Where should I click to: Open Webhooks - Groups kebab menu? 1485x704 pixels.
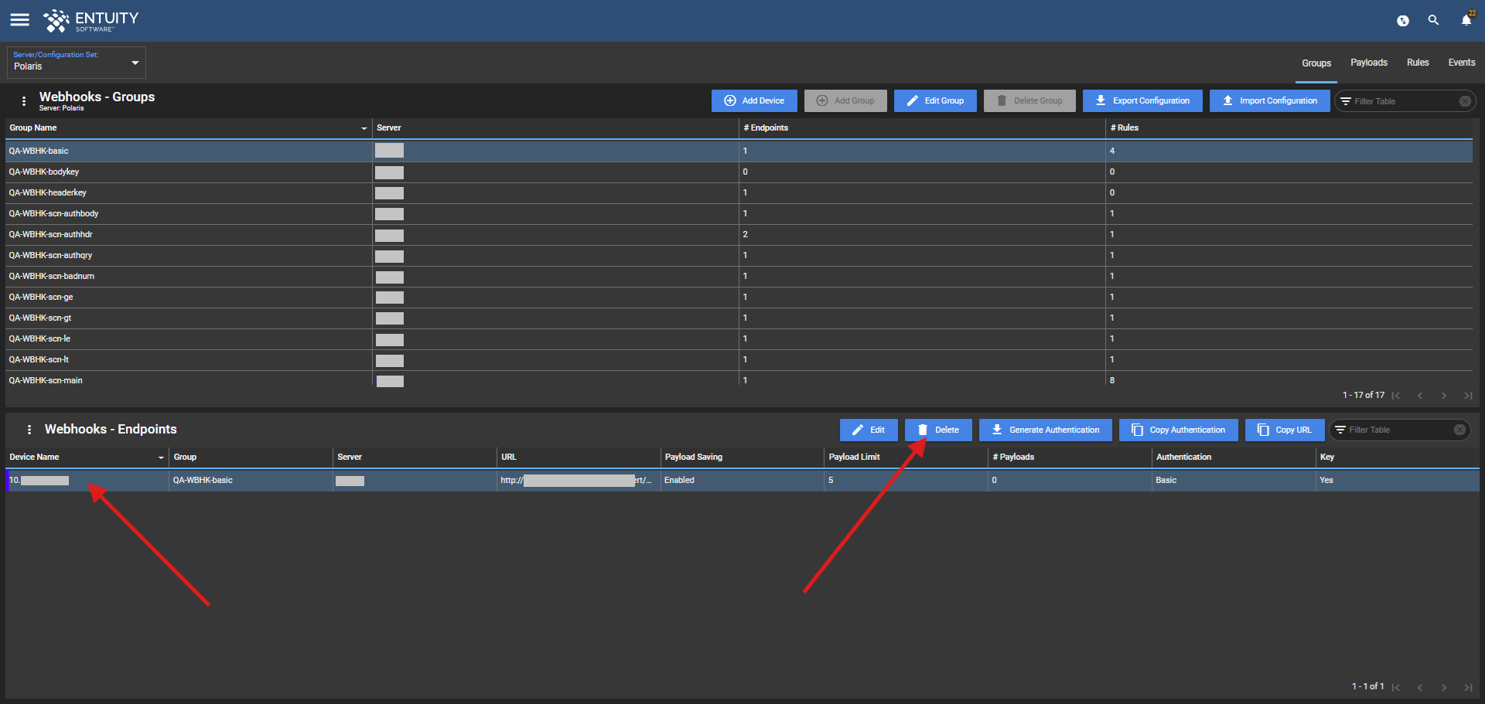(24, 101)
